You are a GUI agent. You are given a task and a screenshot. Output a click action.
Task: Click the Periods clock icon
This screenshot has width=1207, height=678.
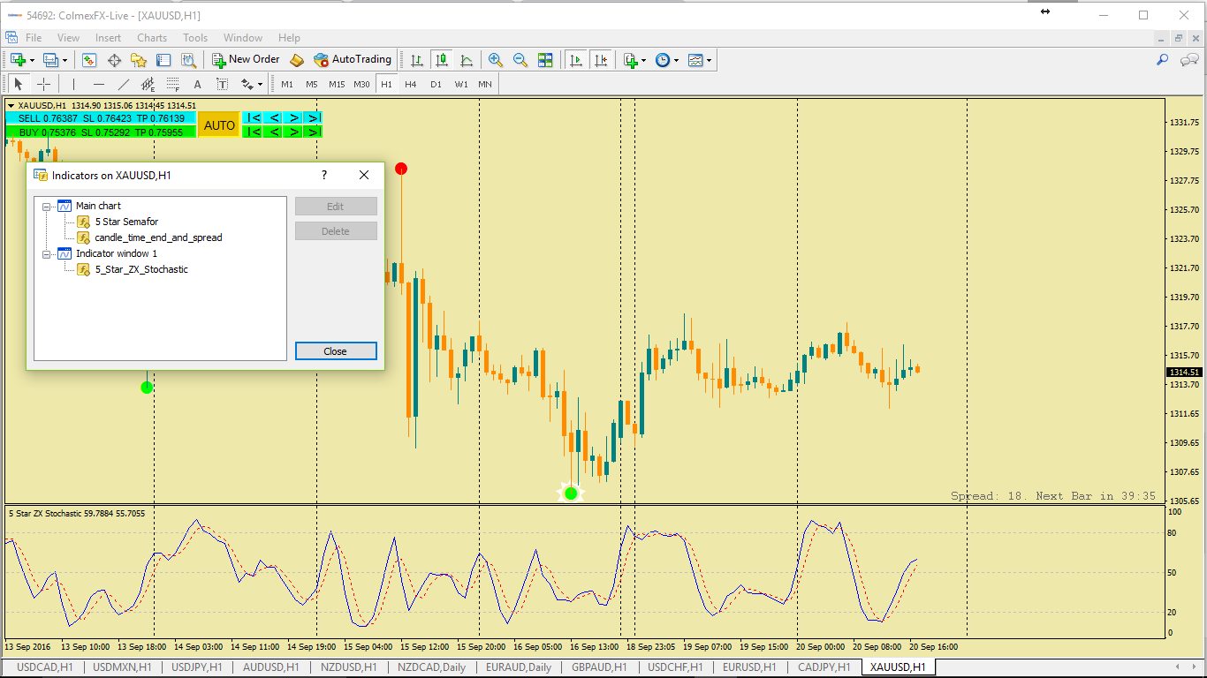click(663, 60)
